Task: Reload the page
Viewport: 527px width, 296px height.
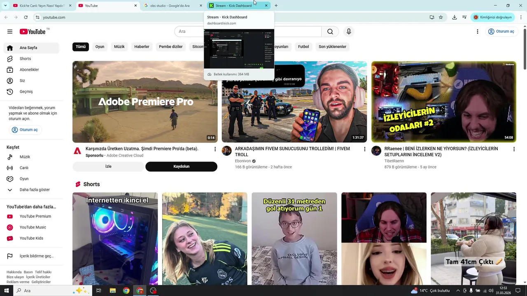Action: (26, 17)
